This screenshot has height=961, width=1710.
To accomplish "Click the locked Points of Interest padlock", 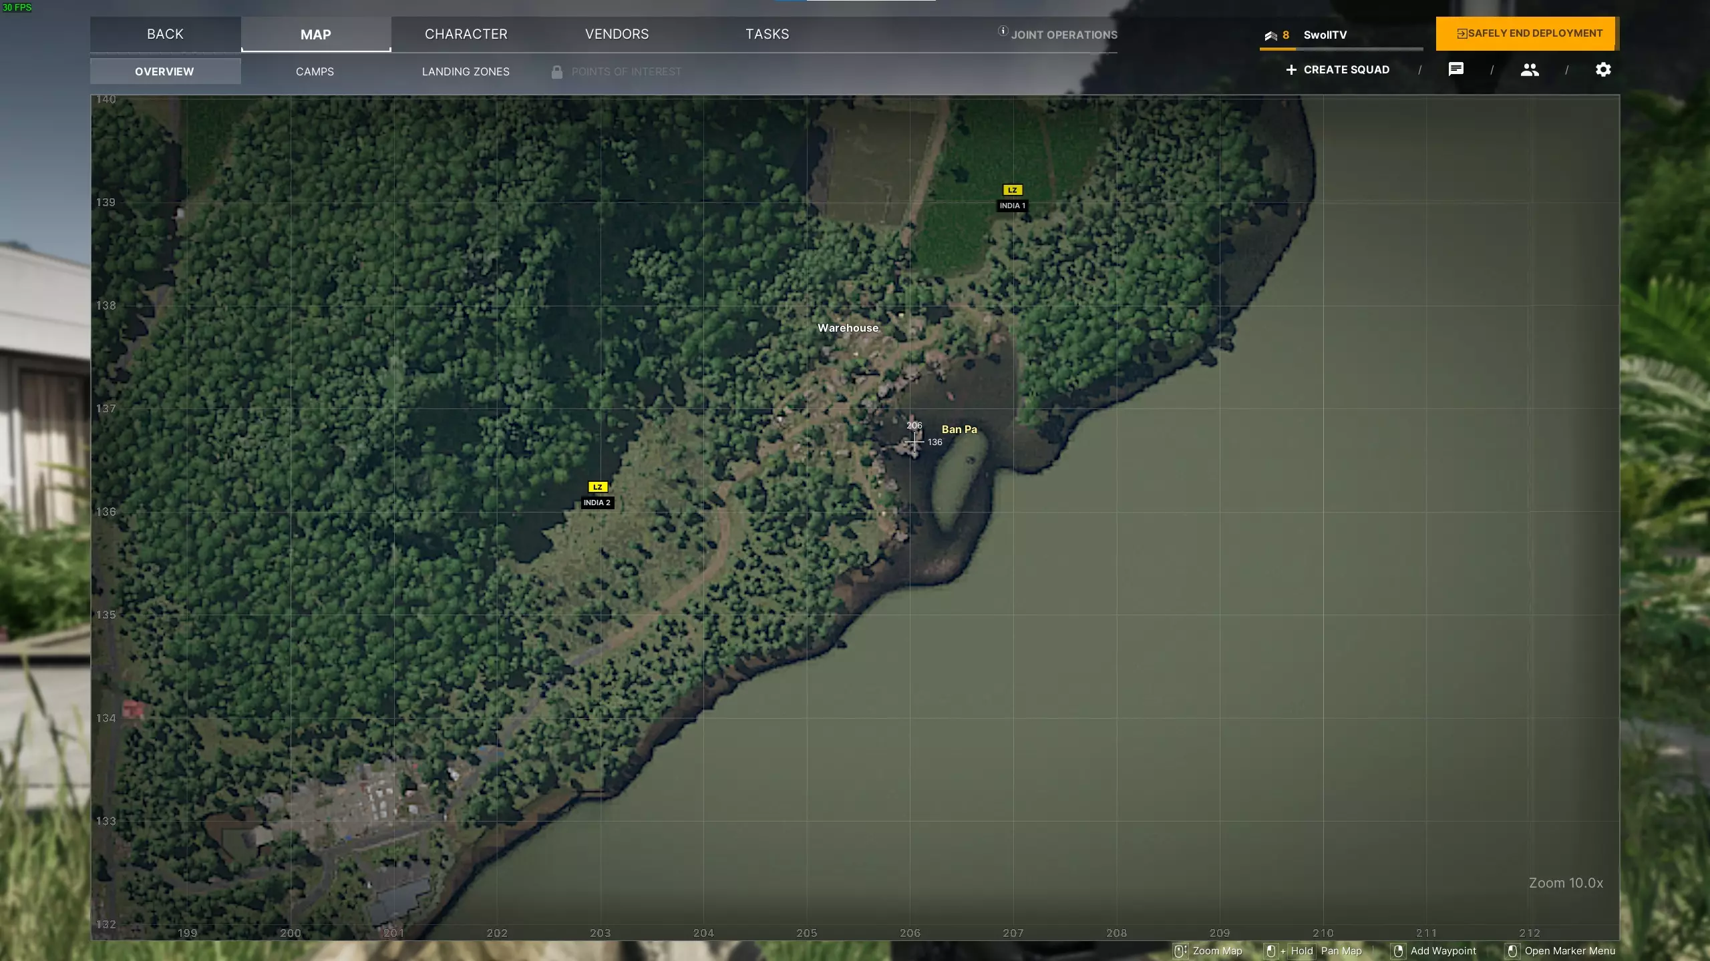I will point(557,71).
